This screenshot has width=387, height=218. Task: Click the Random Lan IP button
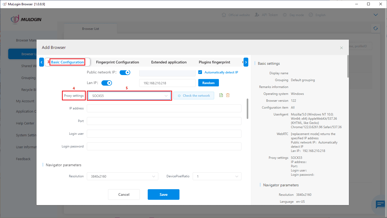click(x=209, y=83)
